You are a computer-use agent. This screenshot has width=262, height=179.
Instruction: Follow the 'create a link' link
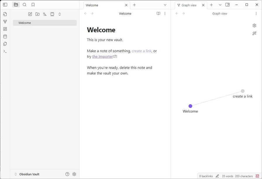pos(142,51)
